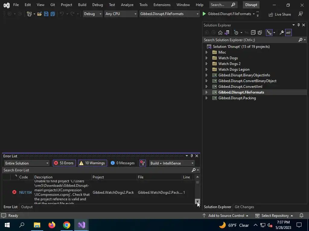Screen dimensions: 309x231
Task: Open the Build menu
Action: click(82, 5)
